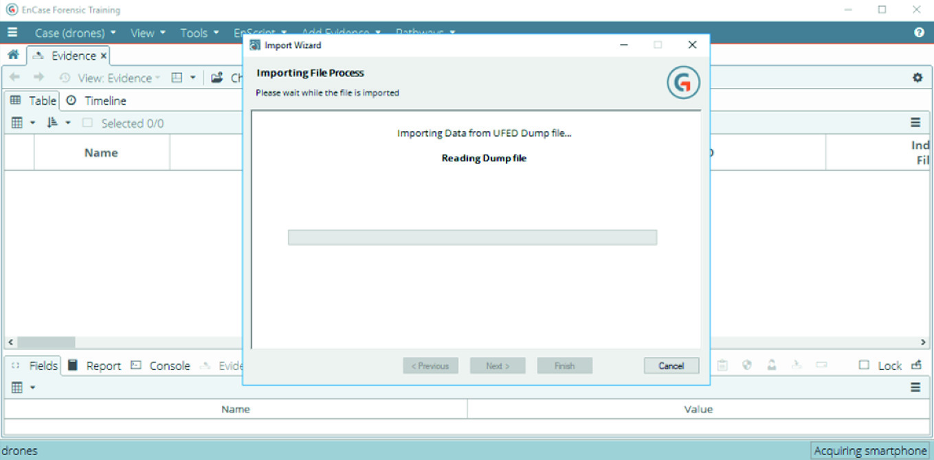This screenshot has height=460, width=934.
Task: Click the Value column header in Fields
Action: (x=698, y=409)
